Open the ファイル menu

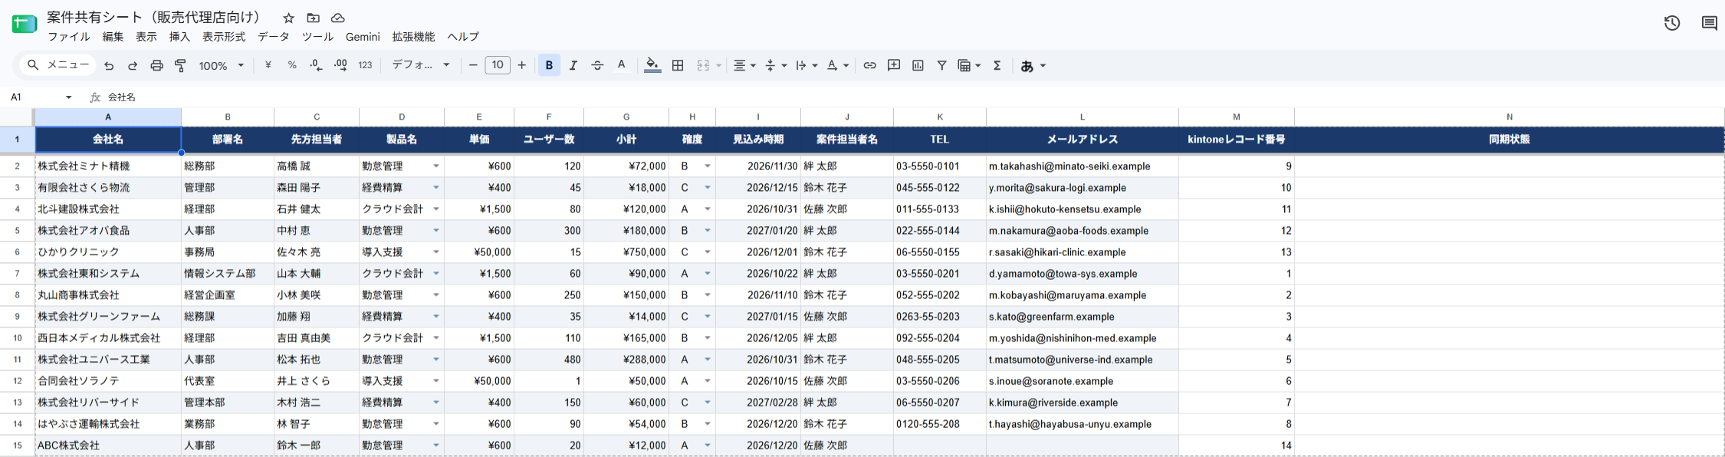tap(69, 37)
